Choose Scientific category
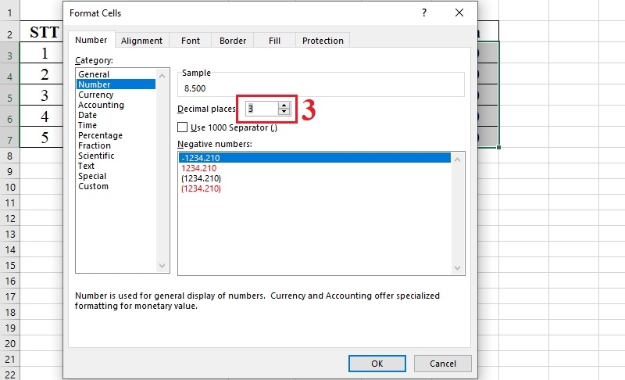 (116, 156)
